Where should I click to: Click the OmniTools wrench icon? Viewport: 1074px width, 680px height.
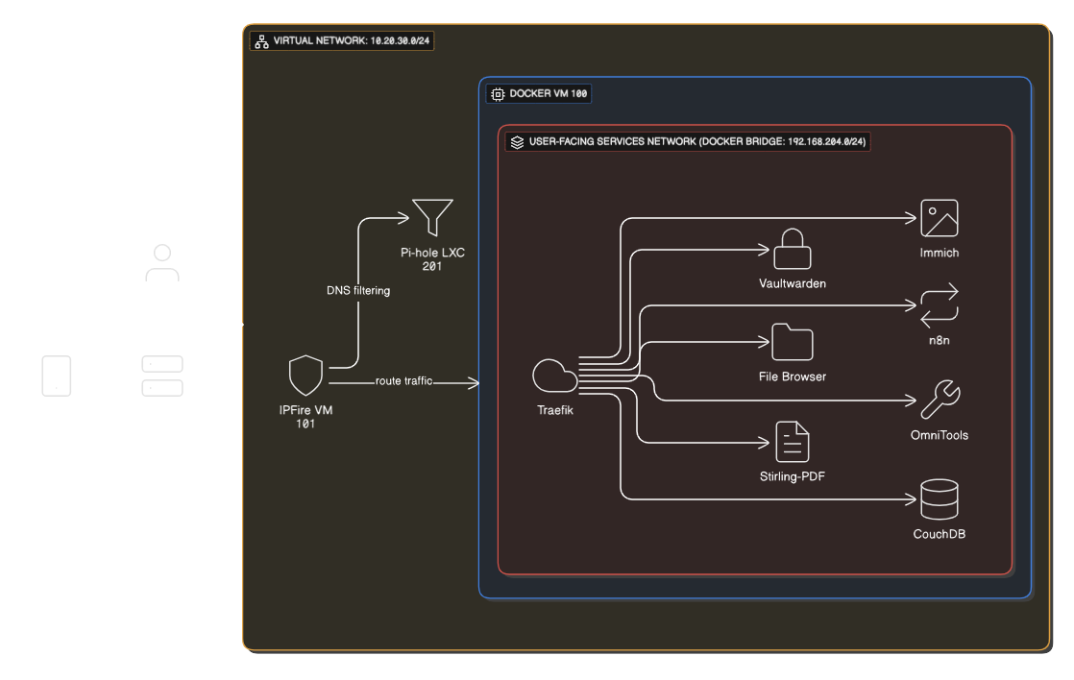click(940, 400)
